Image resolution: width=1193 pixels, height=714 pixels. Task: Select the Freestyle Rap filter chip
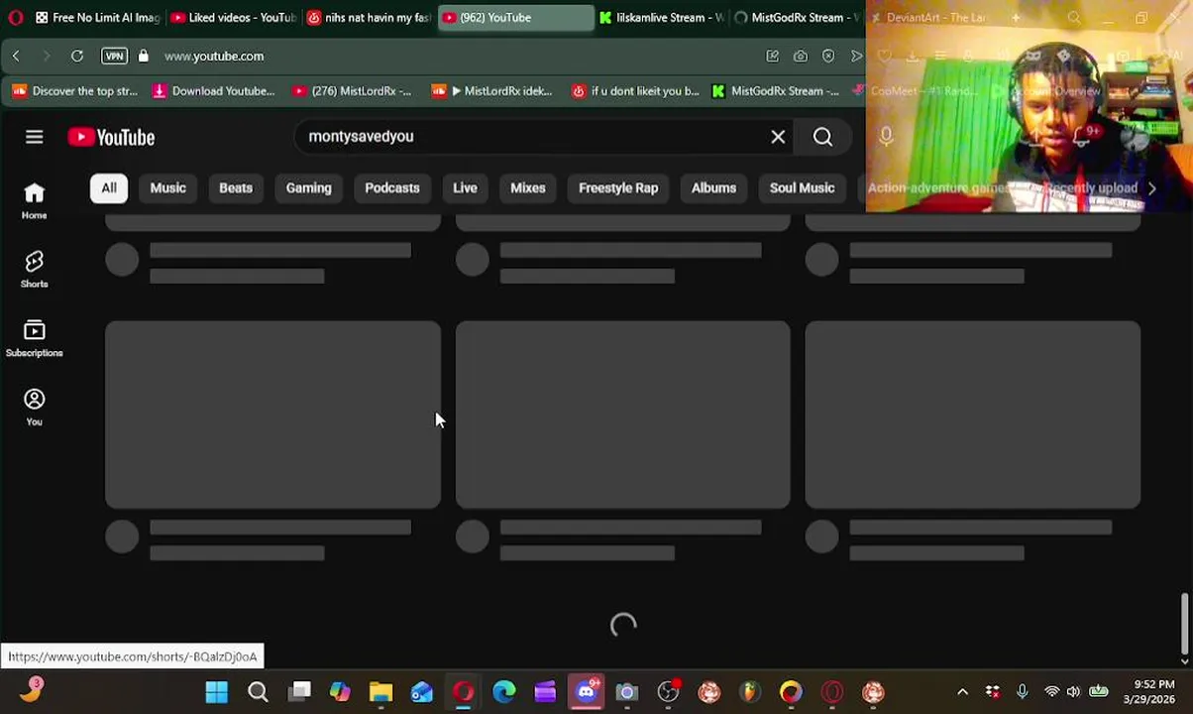pos(618,187)
